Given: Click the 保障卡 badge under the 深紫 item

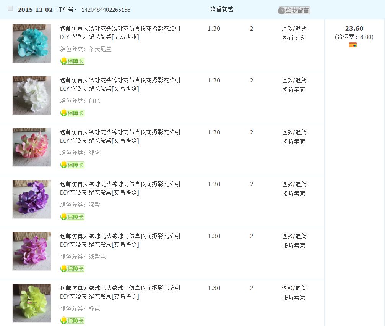Looking at the screenshot, I should 72,217.
